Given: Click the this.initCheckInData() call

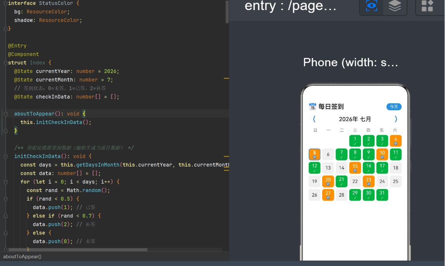Looking at the screenshot, I should [56, 123].
